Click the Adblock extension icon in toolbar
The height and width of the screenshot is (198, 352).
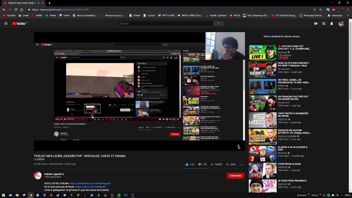click(x=334, y=10)
